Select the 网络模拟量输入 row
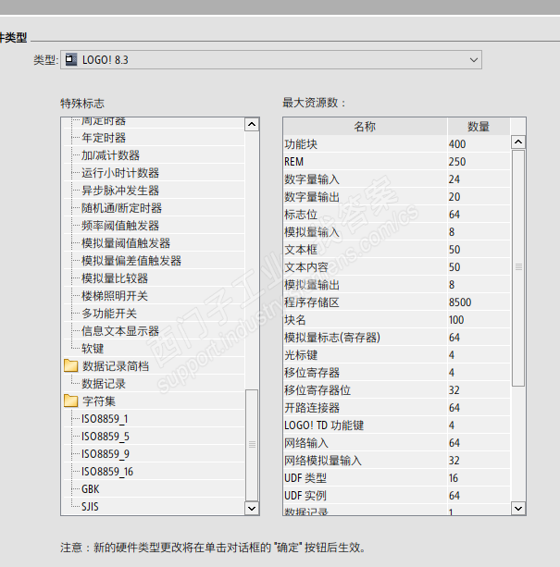This screenshot has height=567, width=560. (396, 461)
